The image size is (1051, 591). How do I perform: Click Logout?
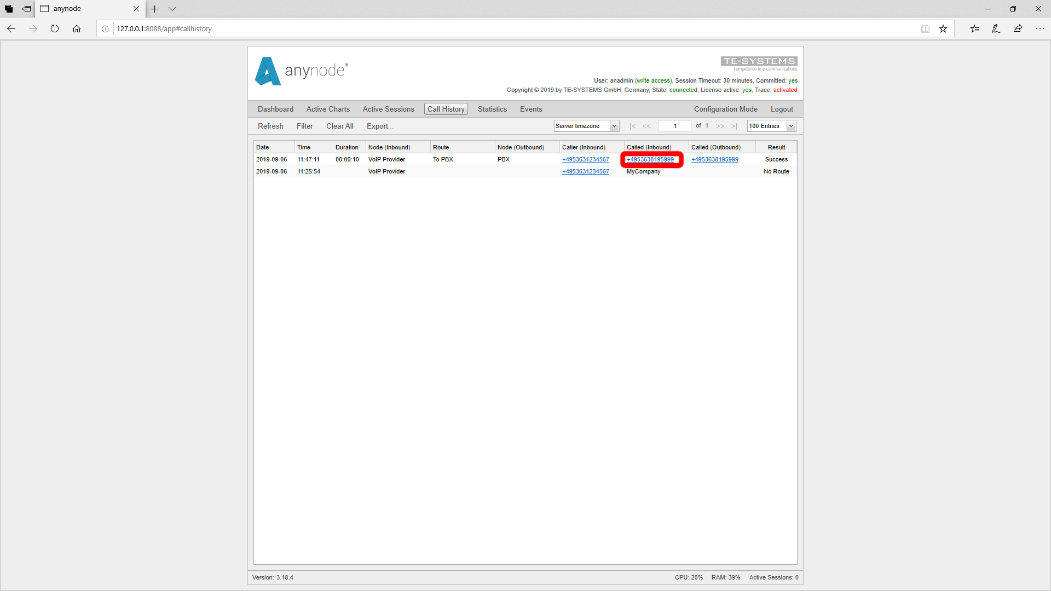coord(782,109)
